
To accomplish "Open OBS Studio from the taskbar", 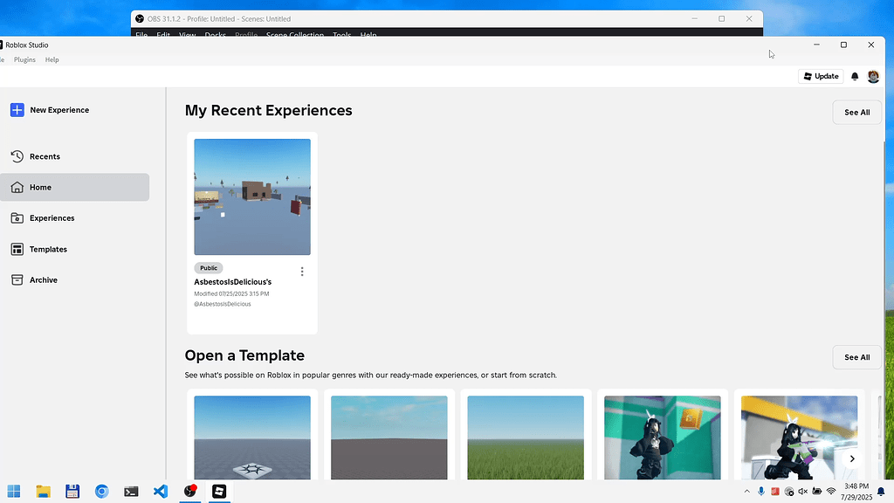I will coord(189,491).
